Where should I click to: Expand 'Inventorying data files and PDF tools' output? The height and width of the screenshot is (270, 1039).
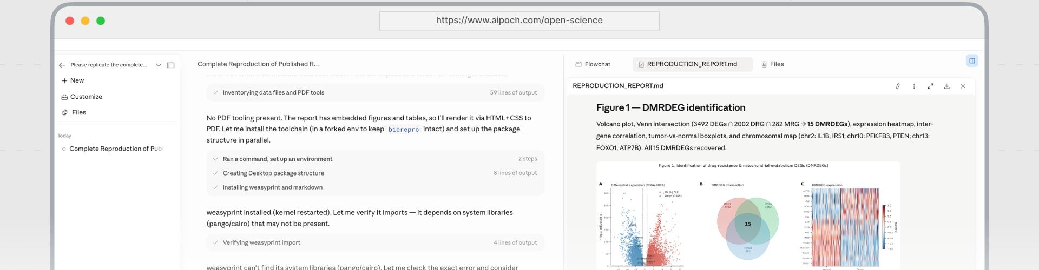375,92
